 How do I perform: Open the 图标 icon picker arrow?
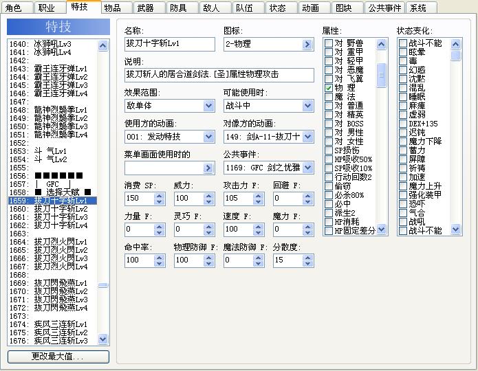point(307,44)
